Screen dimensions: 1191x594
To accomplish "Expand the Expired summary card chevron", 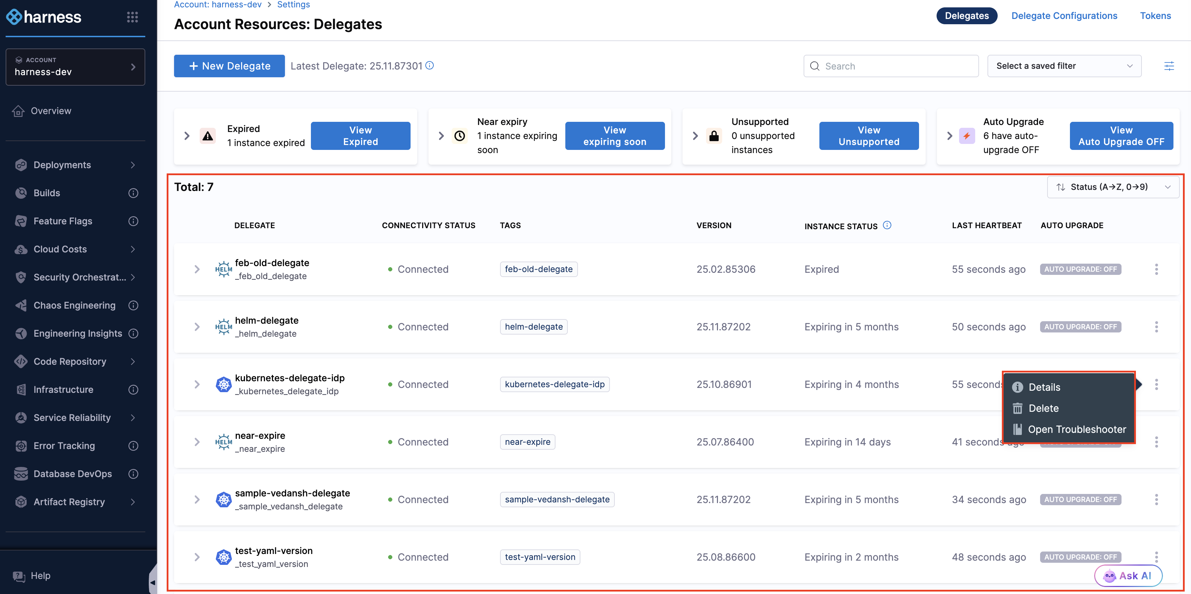I will (187, 136).
